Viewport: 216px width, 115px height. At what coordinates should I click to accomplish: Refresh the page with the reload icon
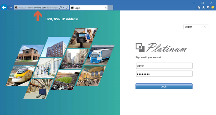[67, 7]
